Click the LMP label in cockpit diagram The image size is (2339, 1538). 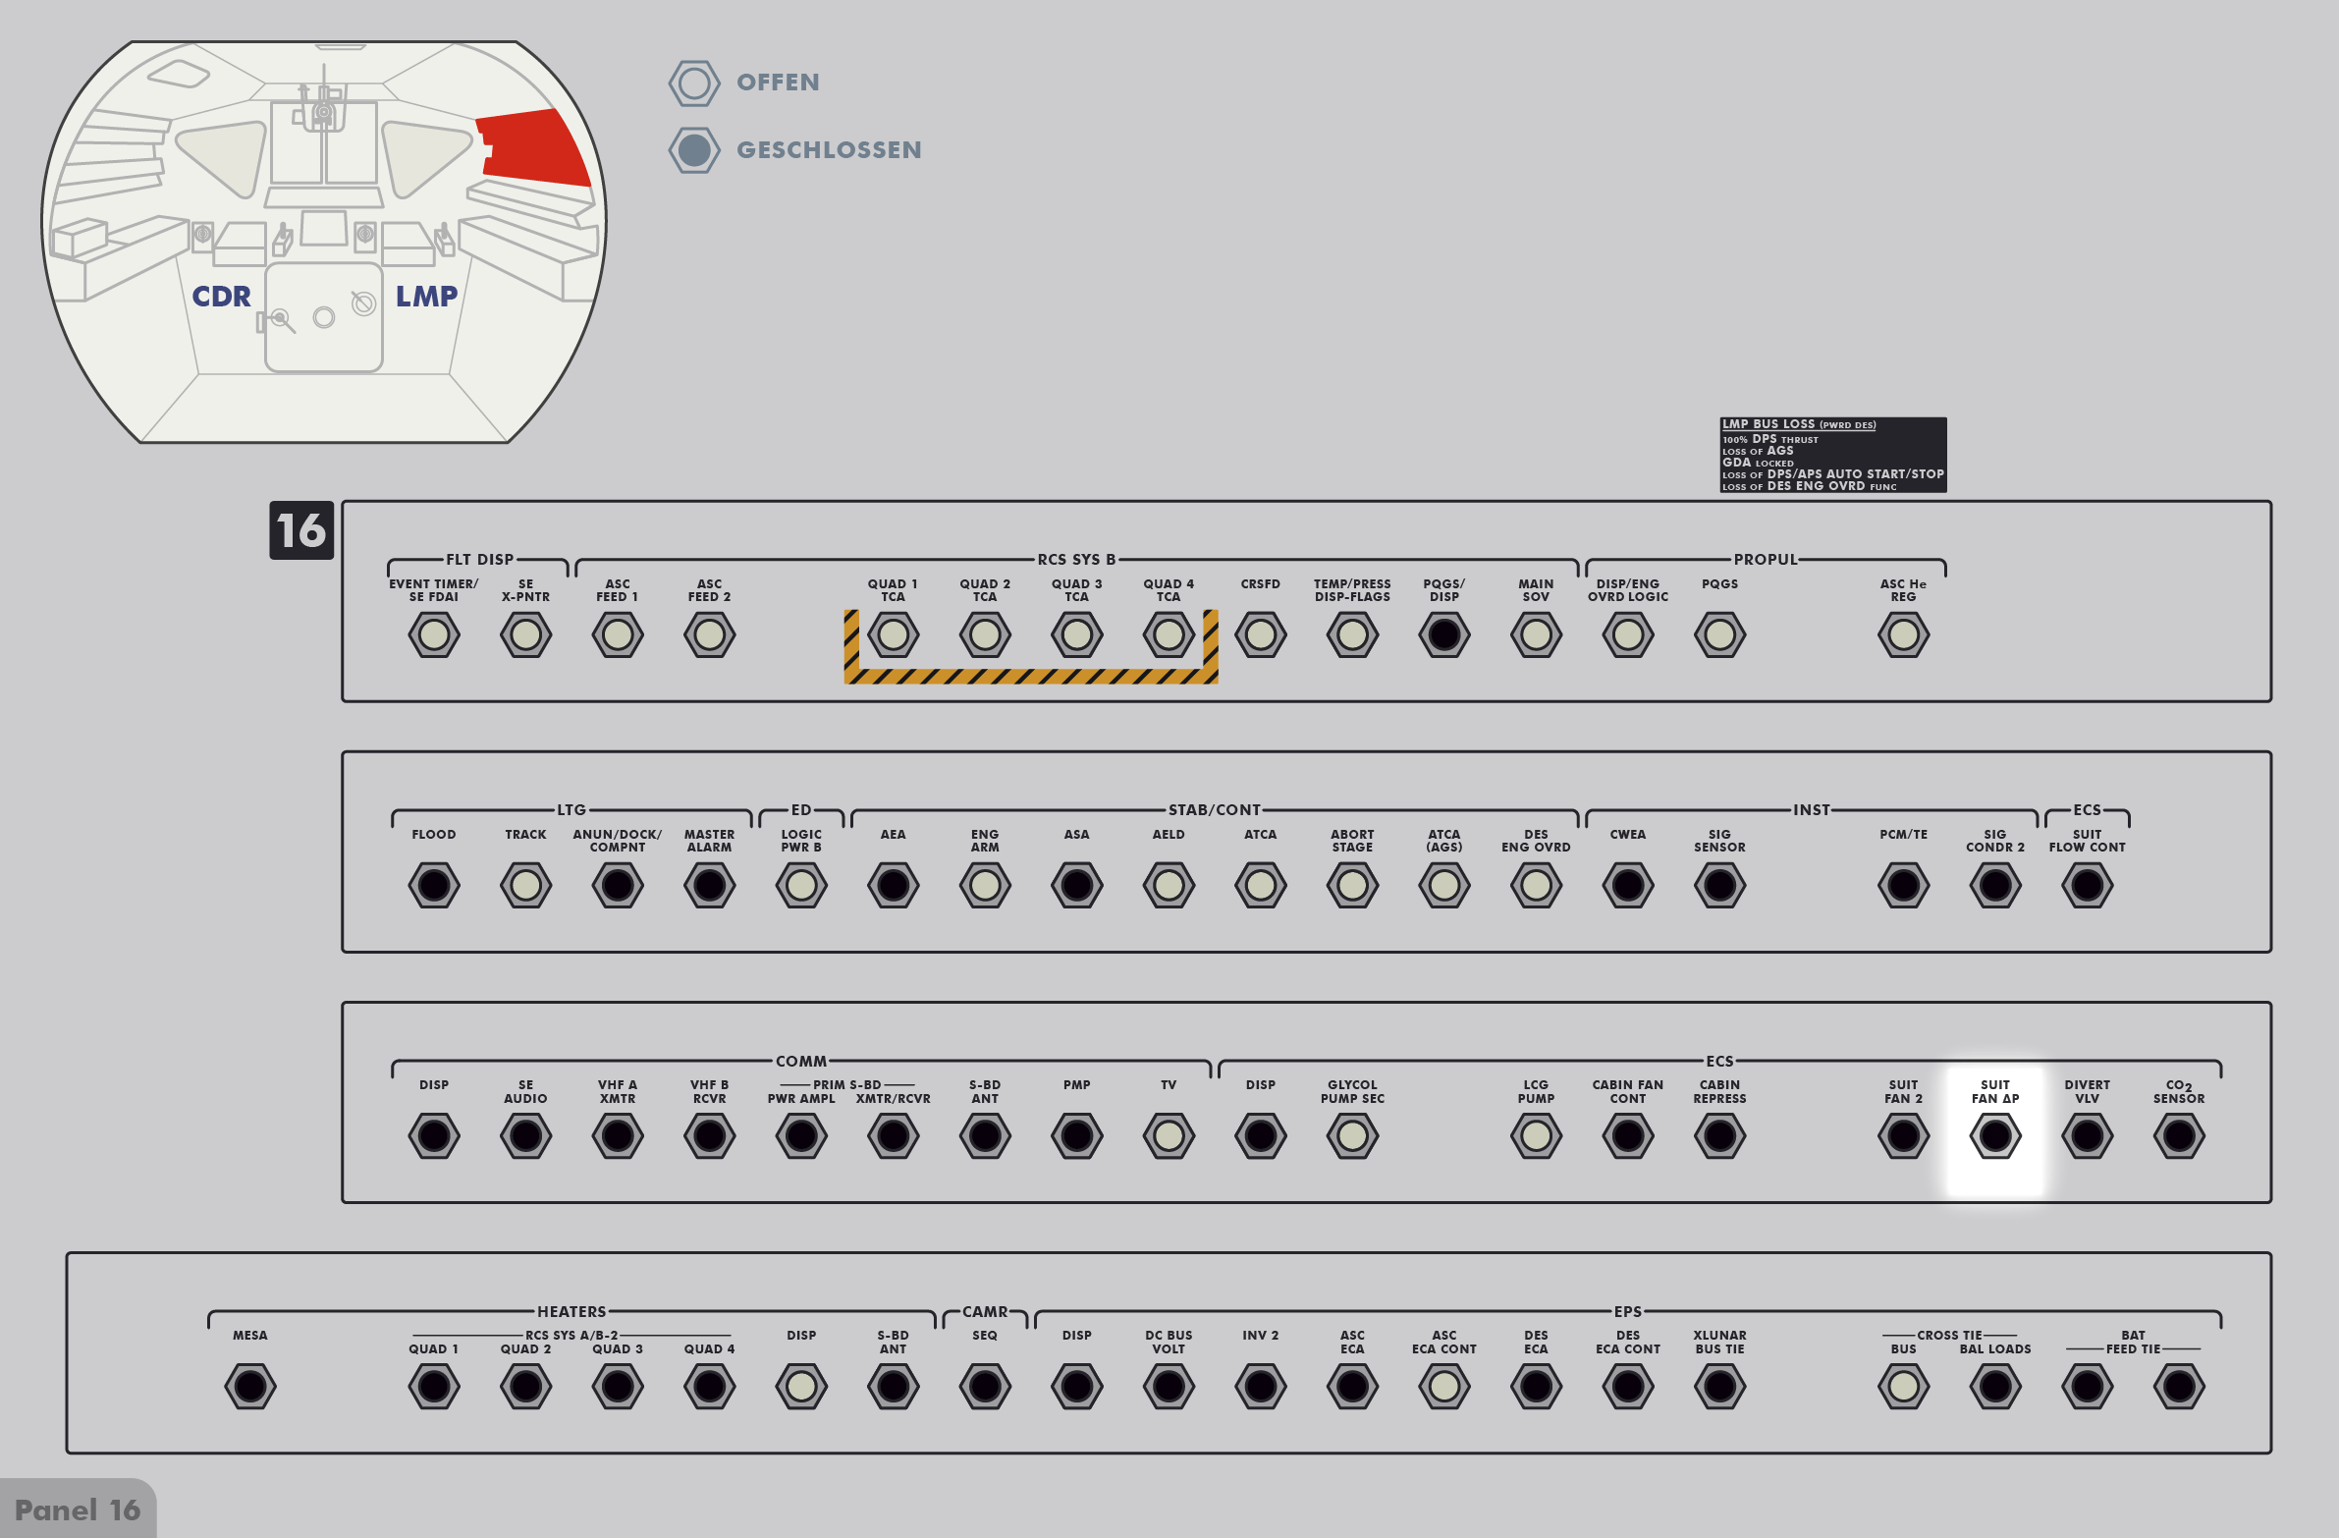(x=425, y=296)
